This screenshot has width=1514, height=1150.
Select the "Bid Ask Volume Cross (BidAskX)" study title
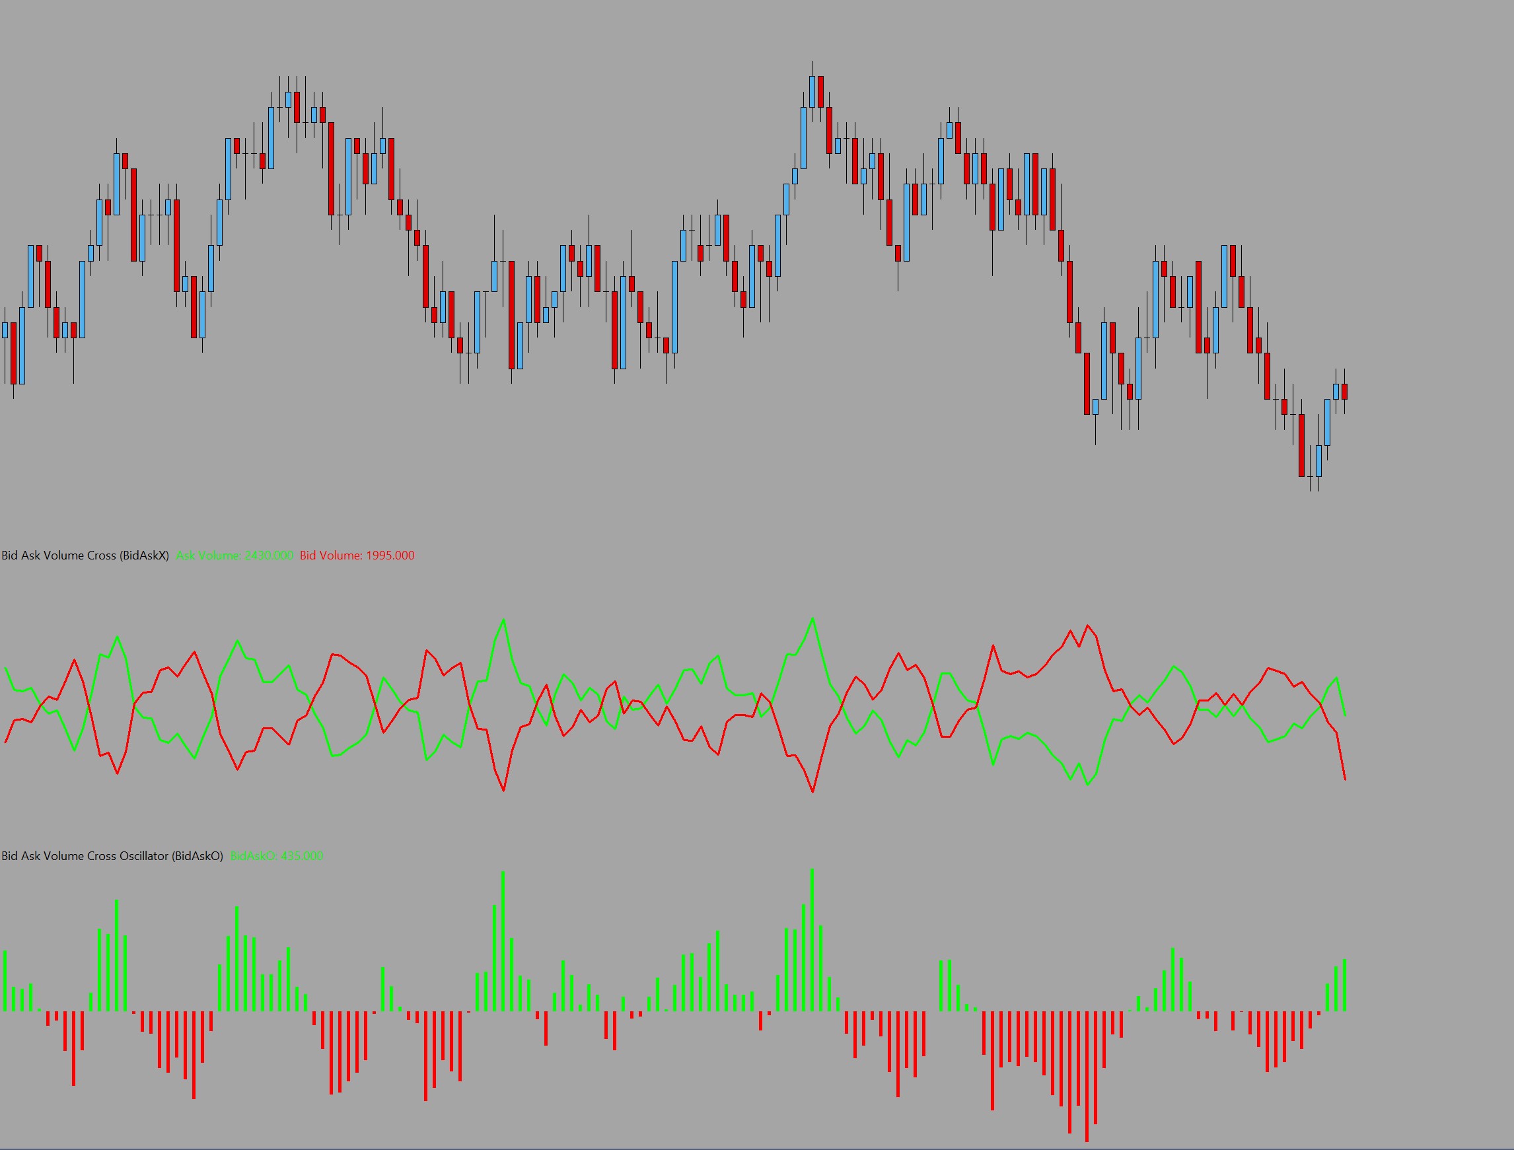[x=85, y=555]
